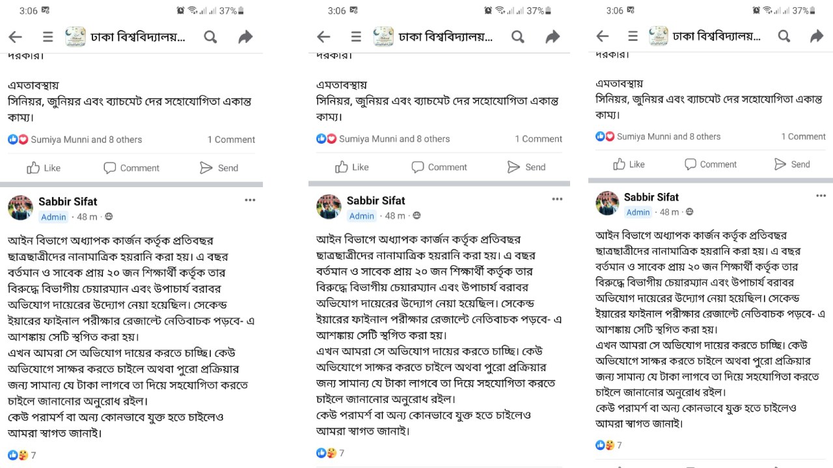Toggle Like on the upper post in the middle screenshot
The height and width of the screenshot is (468, 833).
(351, 167)
